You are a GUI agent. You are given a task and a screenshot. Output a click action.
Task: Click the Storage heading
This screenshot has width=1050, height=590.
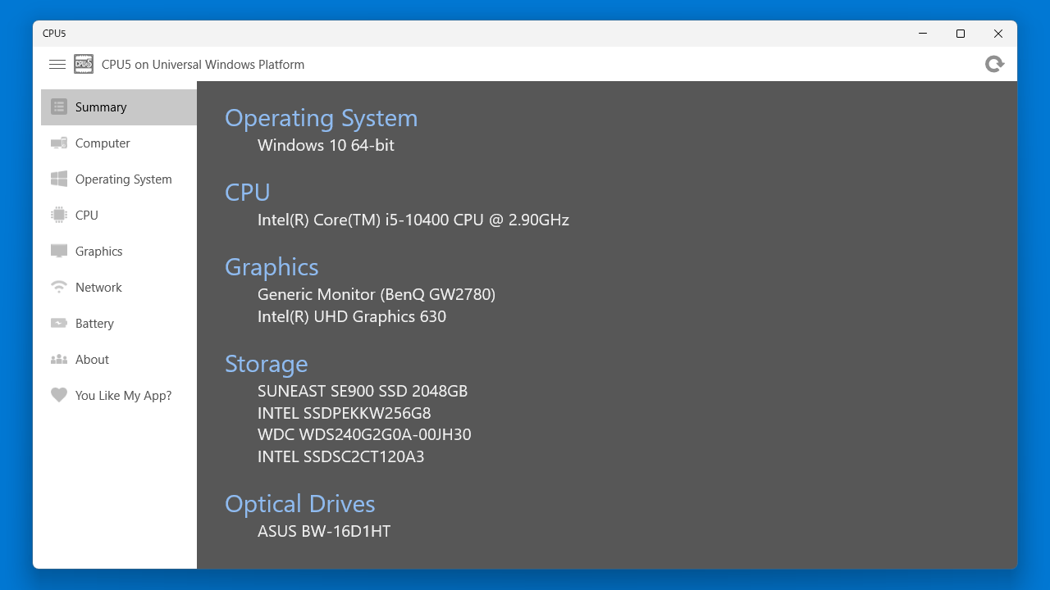coord(267,364)
